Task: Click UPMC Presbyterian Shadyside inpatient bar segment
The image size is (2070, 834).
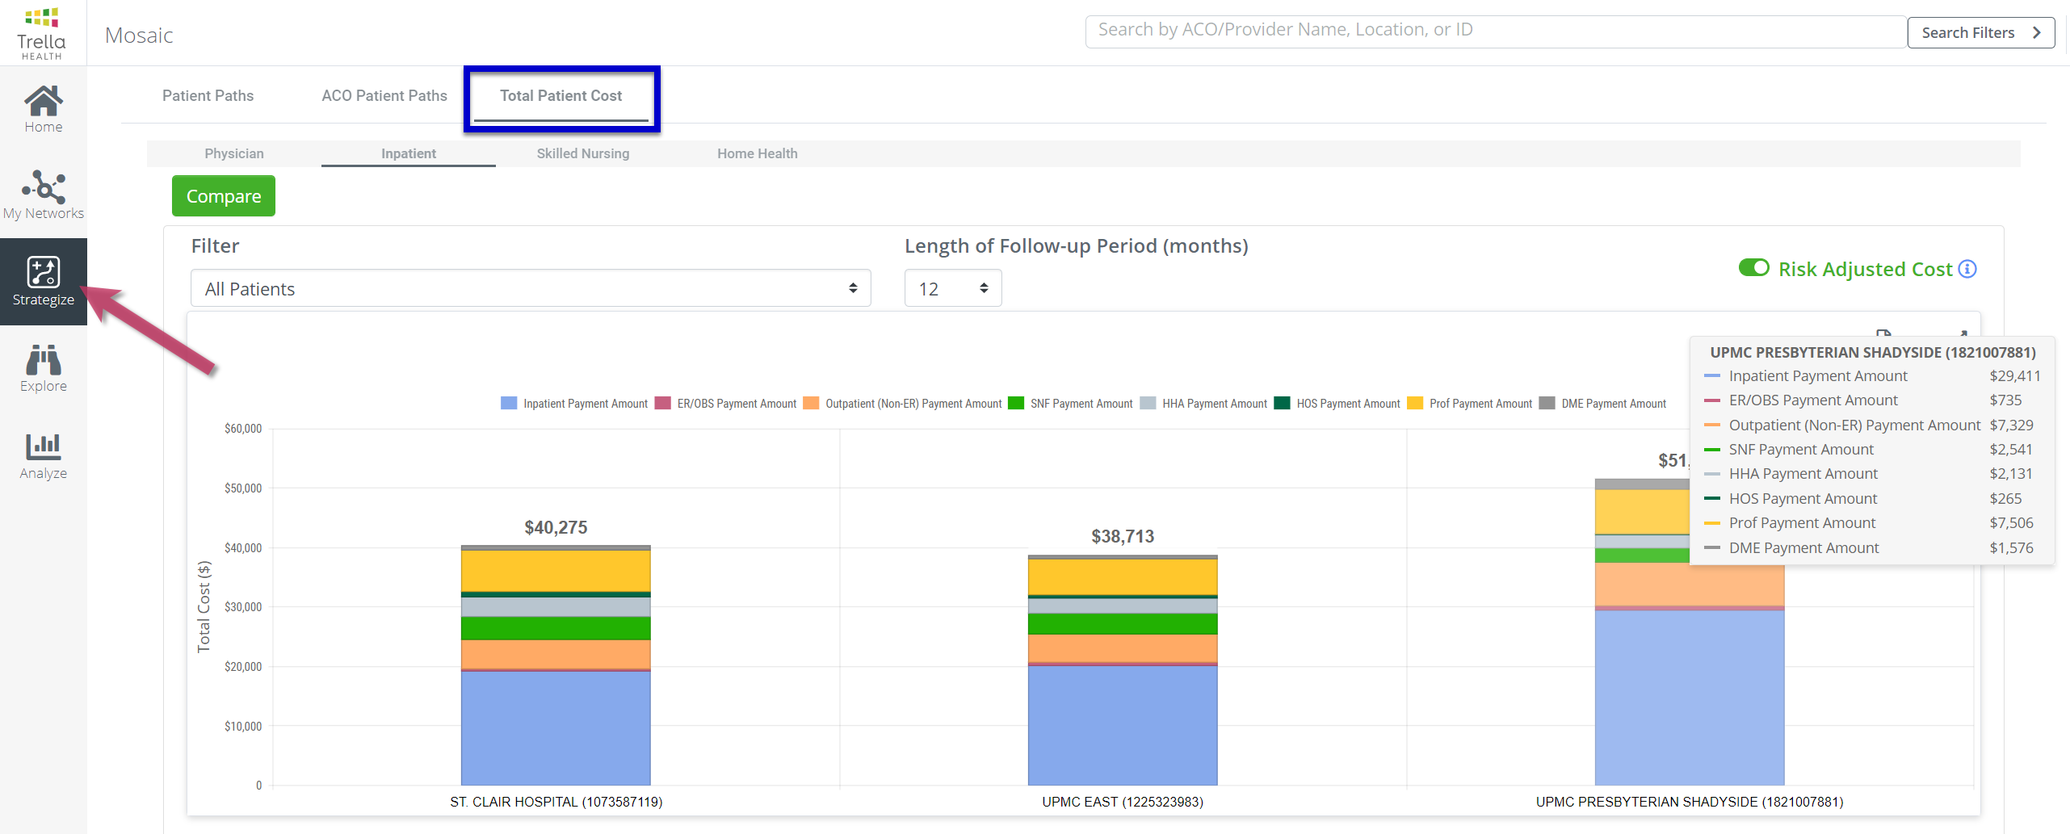Action: [x=1690, y=698]
